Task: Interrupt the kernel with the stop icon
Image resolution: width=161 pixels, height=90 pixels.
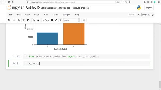Action: tap(52, 20)
